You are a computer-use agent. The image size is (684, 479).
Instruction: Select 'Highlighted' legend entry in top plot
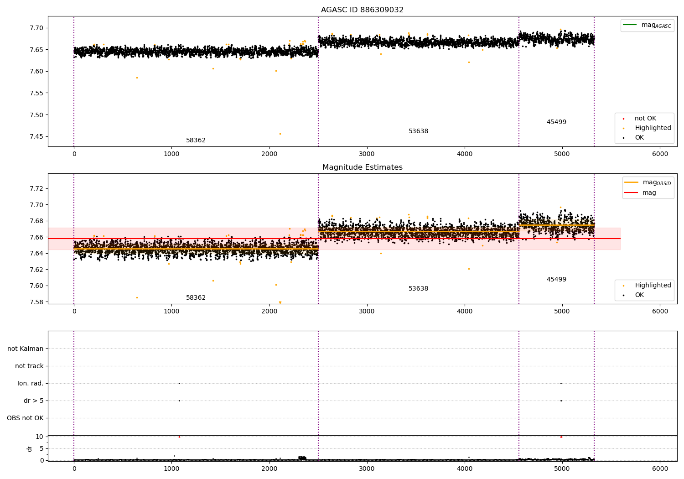[648, 128]
